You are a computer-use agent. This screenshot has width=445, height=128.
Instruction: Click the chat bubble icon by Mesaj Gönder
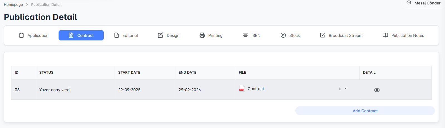click(x=409, y=3)
